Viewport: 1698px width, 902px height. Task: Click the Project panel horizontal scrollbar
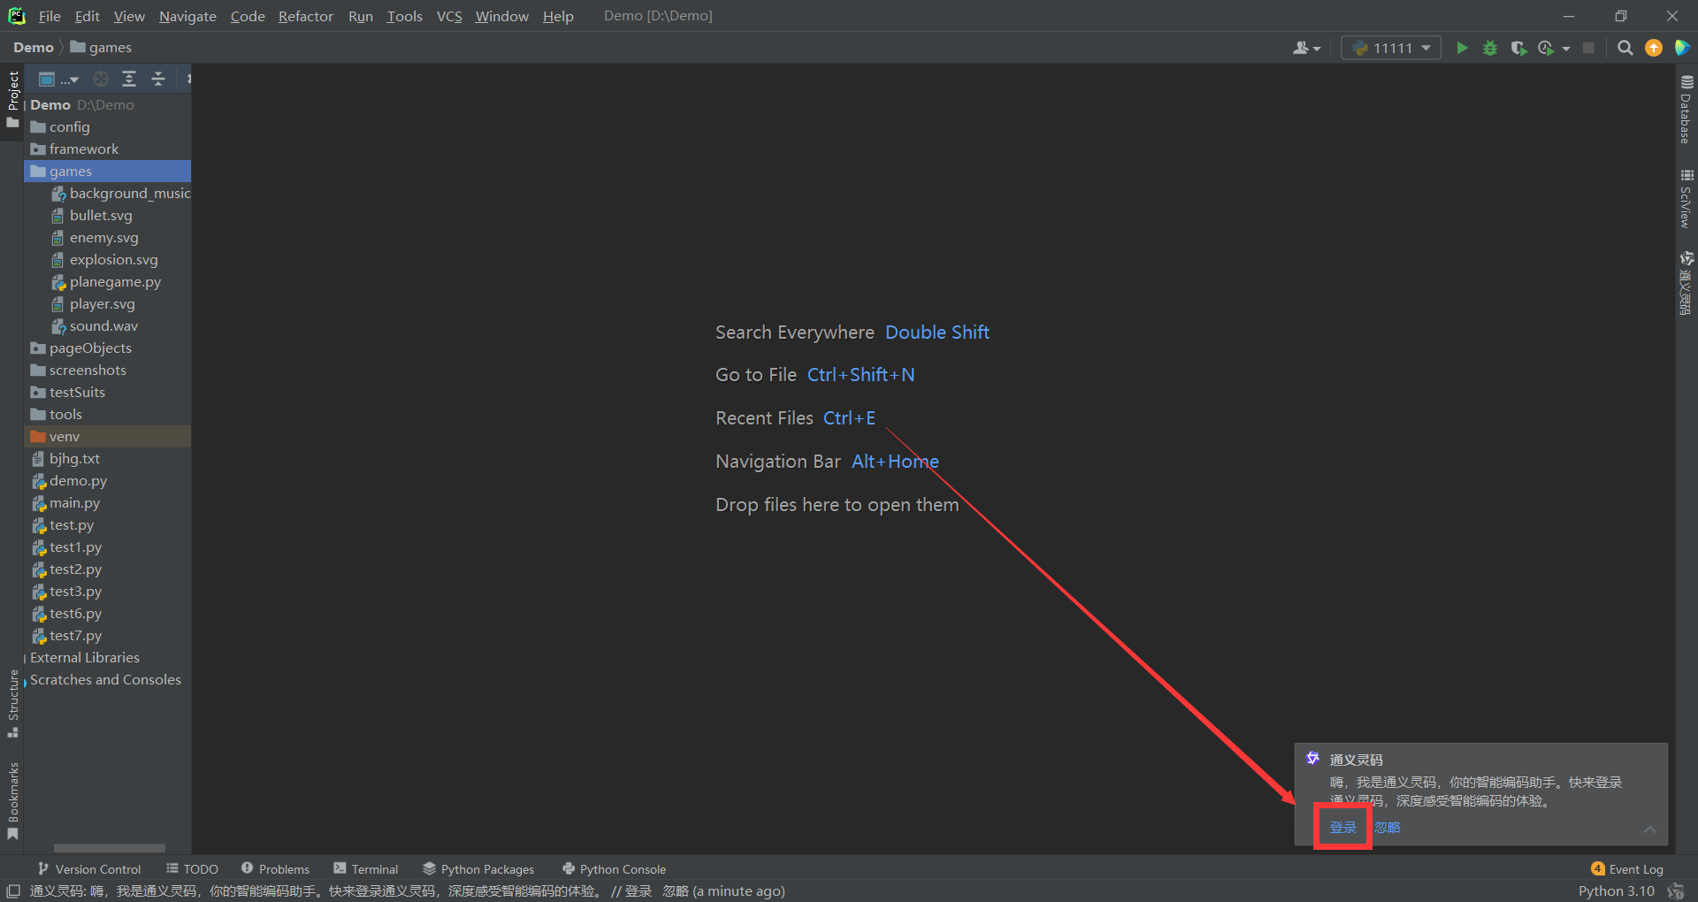(109, 848)
